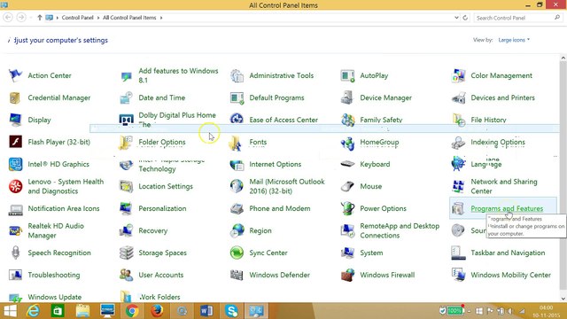Open the Action Center flag icon
The image size is (567, 319).
15,75
